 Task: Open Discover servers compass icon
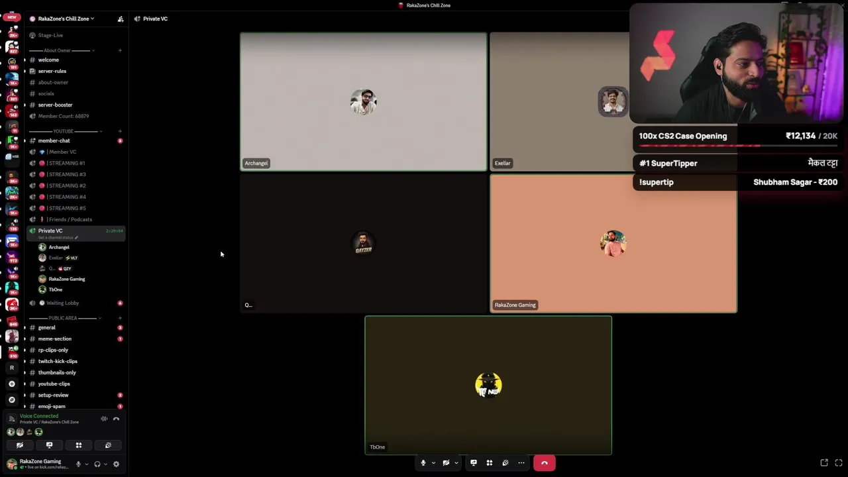tap(12, 399)
